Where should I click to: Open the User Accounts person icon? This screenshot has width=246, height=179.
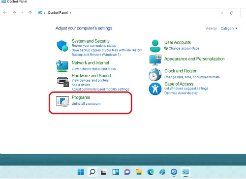click(x=155, y=46)
